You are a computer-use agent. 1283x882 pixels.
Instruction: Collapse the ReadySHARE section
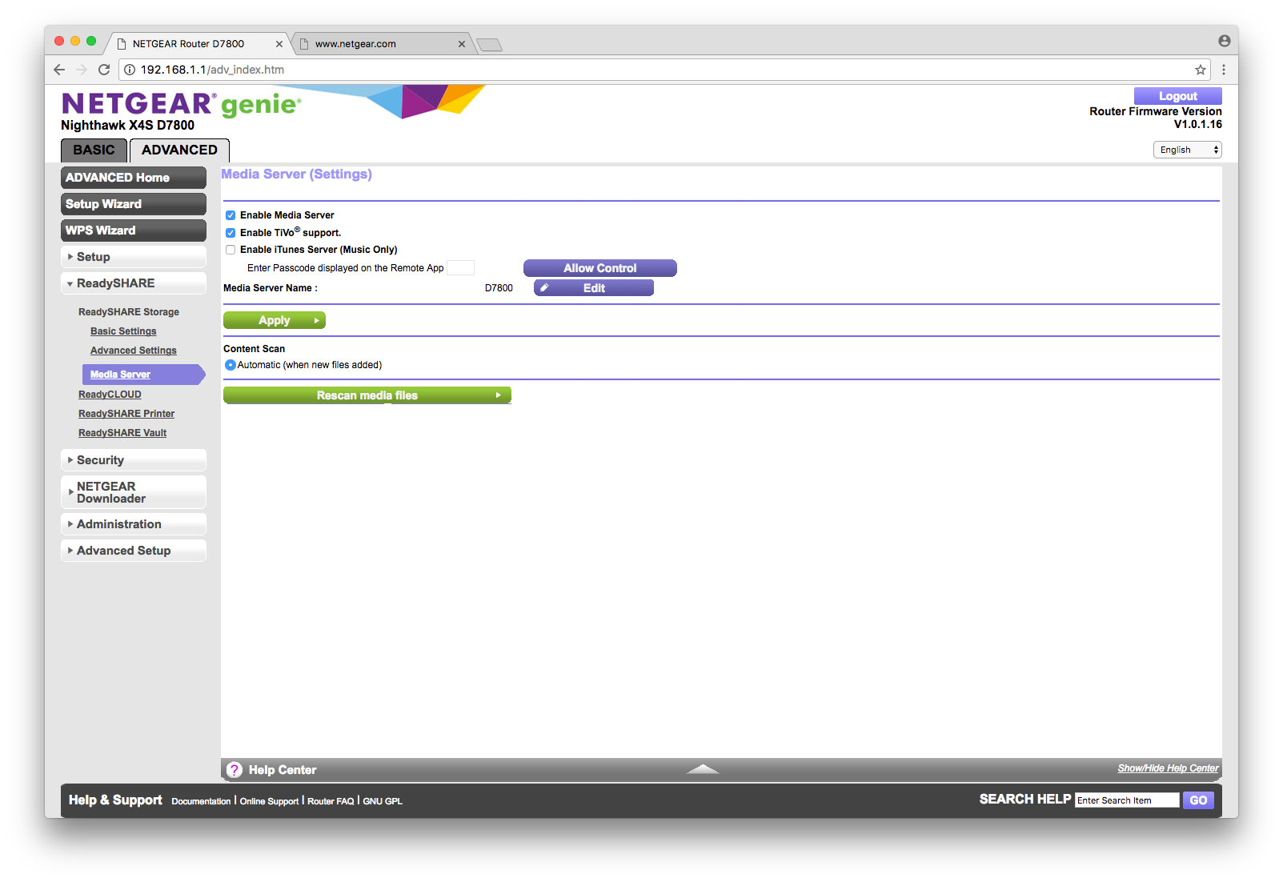[133, 283]
